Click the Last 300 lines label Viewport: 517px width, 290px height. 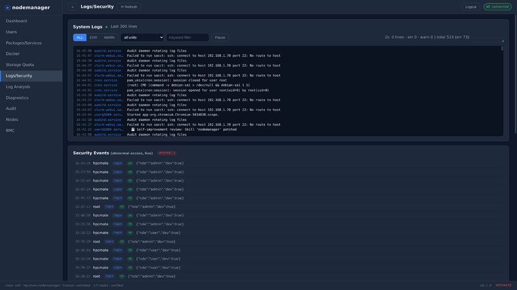click(x=123, y=26)
